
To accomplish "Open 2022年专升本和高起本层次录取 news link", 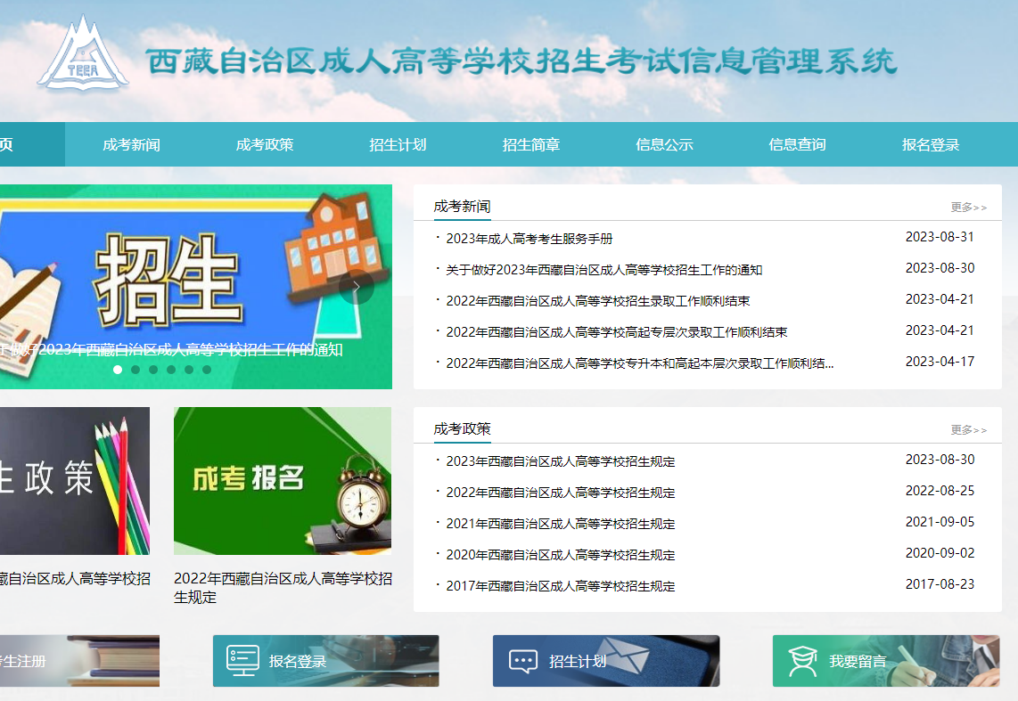I will [x=639, y=363].
